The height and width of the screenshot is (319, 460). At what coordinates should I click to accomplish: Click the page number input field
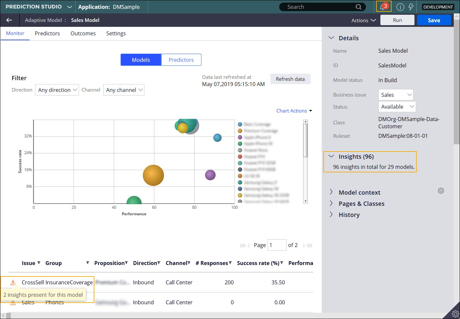277,245
